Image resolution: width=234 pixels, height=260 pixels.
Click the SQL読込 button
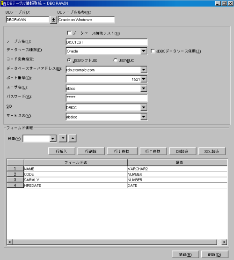212,151
